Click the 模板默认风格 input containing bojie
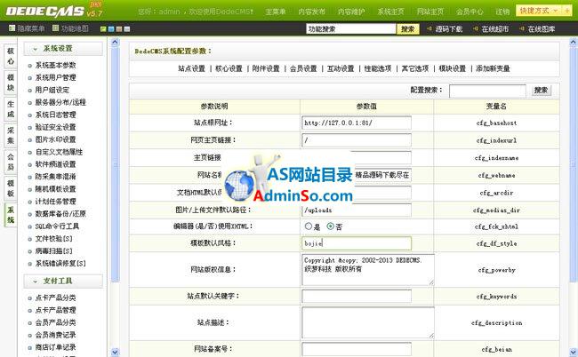 [x=357, y=243]
